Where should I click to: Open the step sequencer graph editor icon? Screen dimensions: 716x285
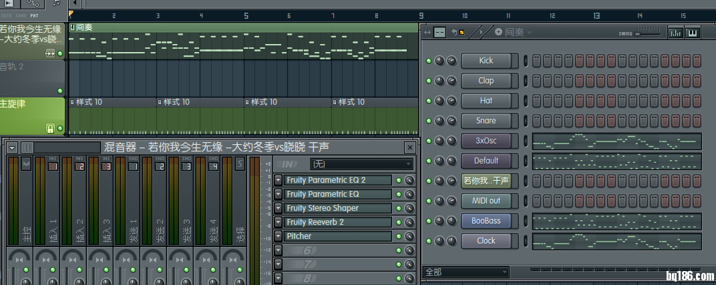[x=676, y=32]
